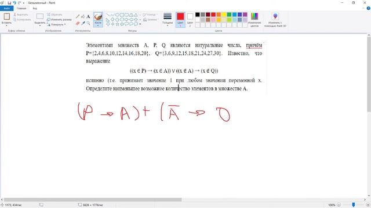Choose the Rectangle shape
This screenshot has height=208, width=371.
pos(122,15)
